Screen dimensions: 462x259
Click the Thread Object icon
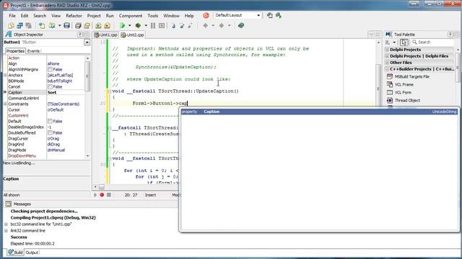(390, 100)
